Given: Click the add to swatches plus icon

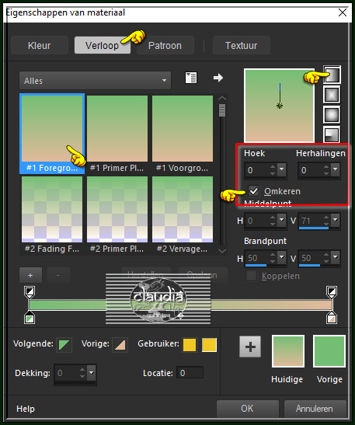Looking at the screenshot, I should pyautogui.click(x=250, y=347).
